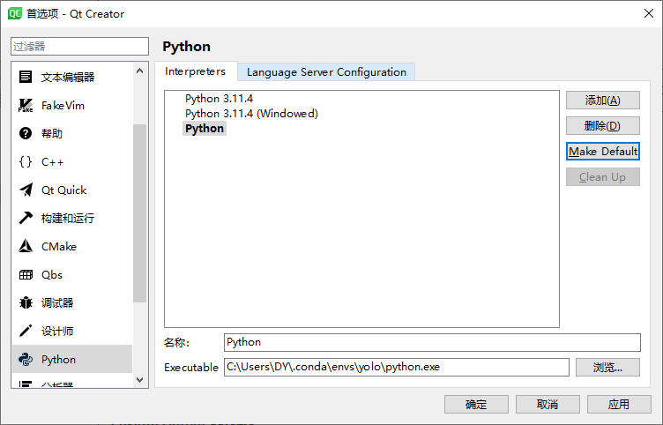Open Qt Quick paper plane icon

pos(26,190)
